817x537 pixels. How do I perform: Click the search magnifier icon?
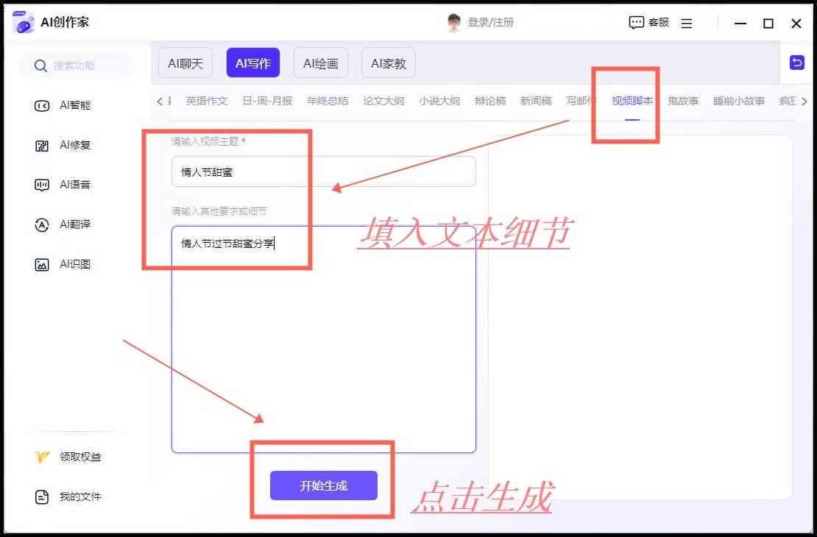coord(40,65)
